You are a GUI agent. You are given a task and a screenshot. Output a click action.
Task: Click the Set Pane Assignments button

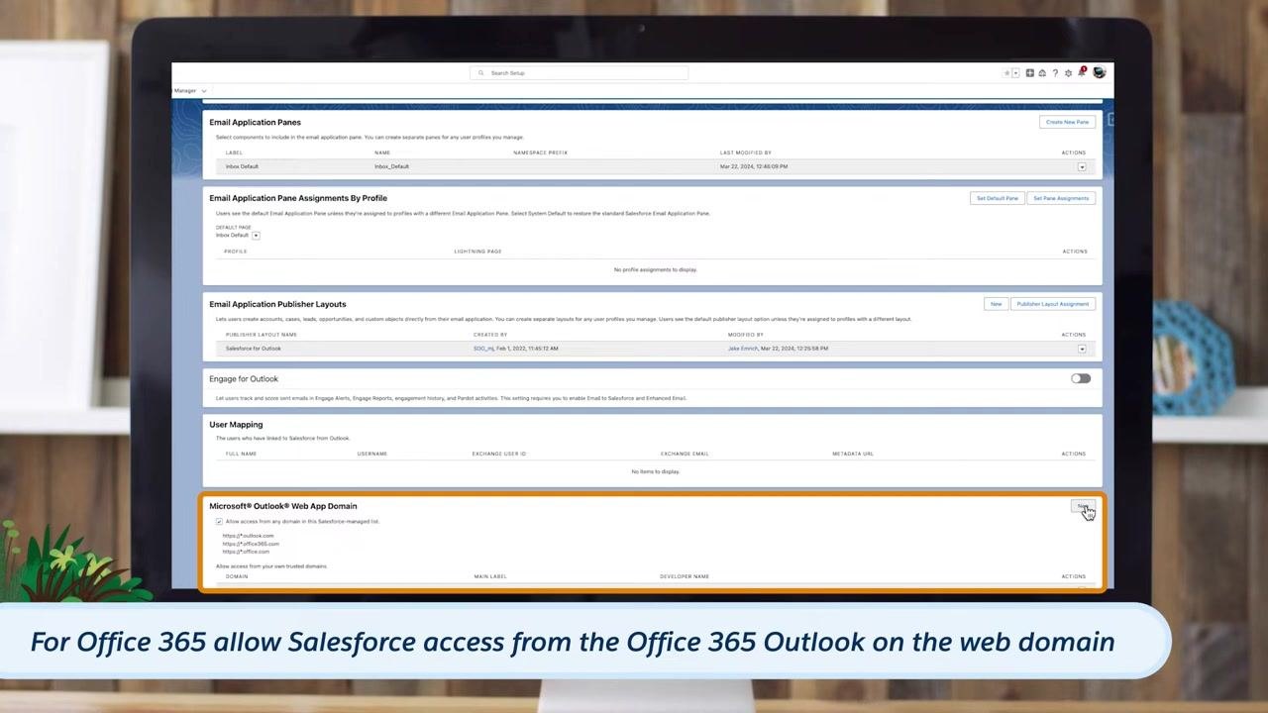(x=1061, y=198)
